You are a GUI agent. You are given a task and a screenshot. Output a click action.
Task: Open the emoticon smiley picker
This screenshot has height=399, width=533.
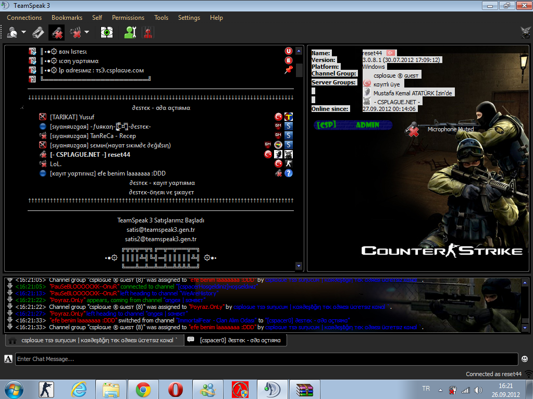525,359
